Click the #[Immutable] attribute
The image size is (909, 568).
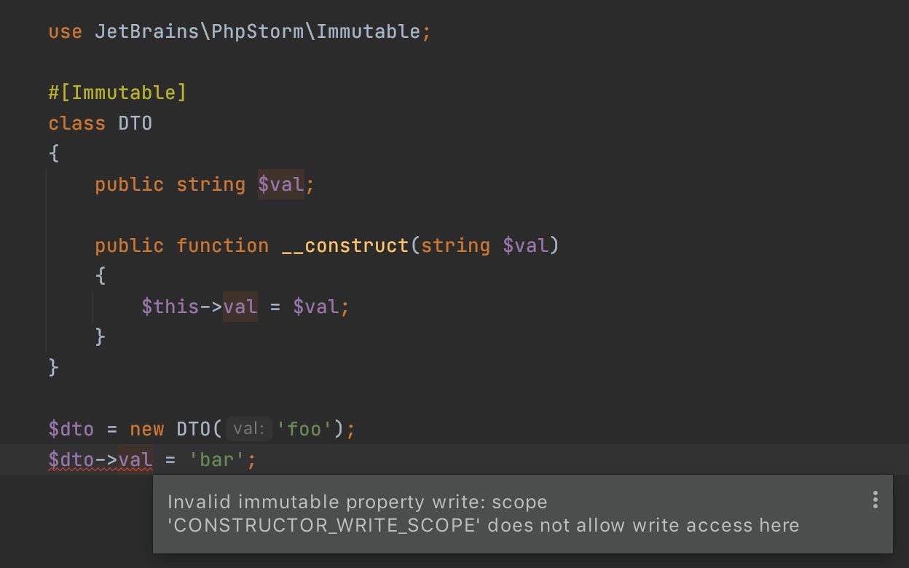point(117,92)
